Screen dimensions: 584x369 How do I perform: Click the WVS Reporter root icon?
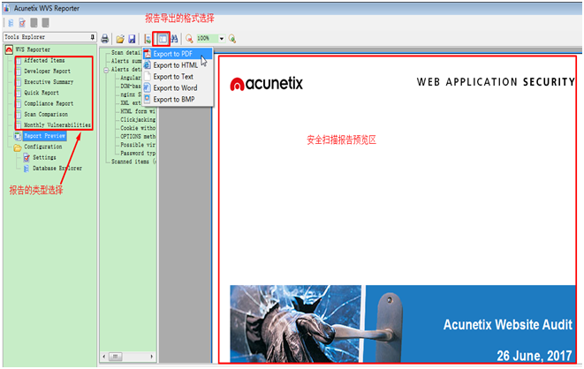pos(9,49)
